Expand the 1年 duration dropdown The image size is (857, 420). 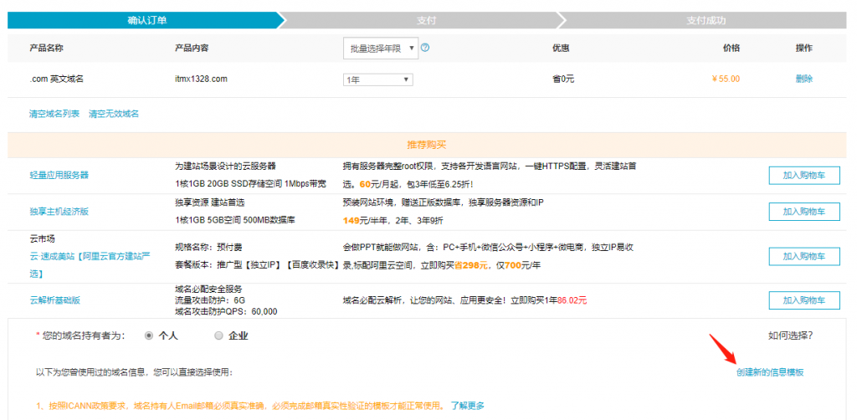click(377, 79)
